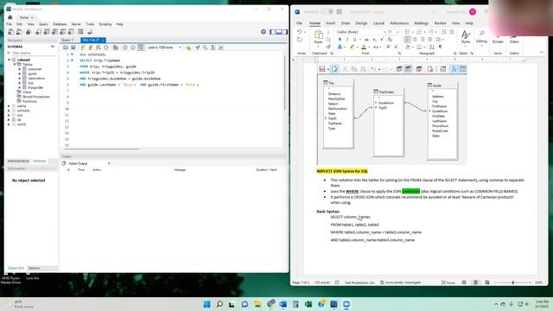Execute the query with the lightning bolt icon
The image size is (553, 311).
tap(83, 48)
